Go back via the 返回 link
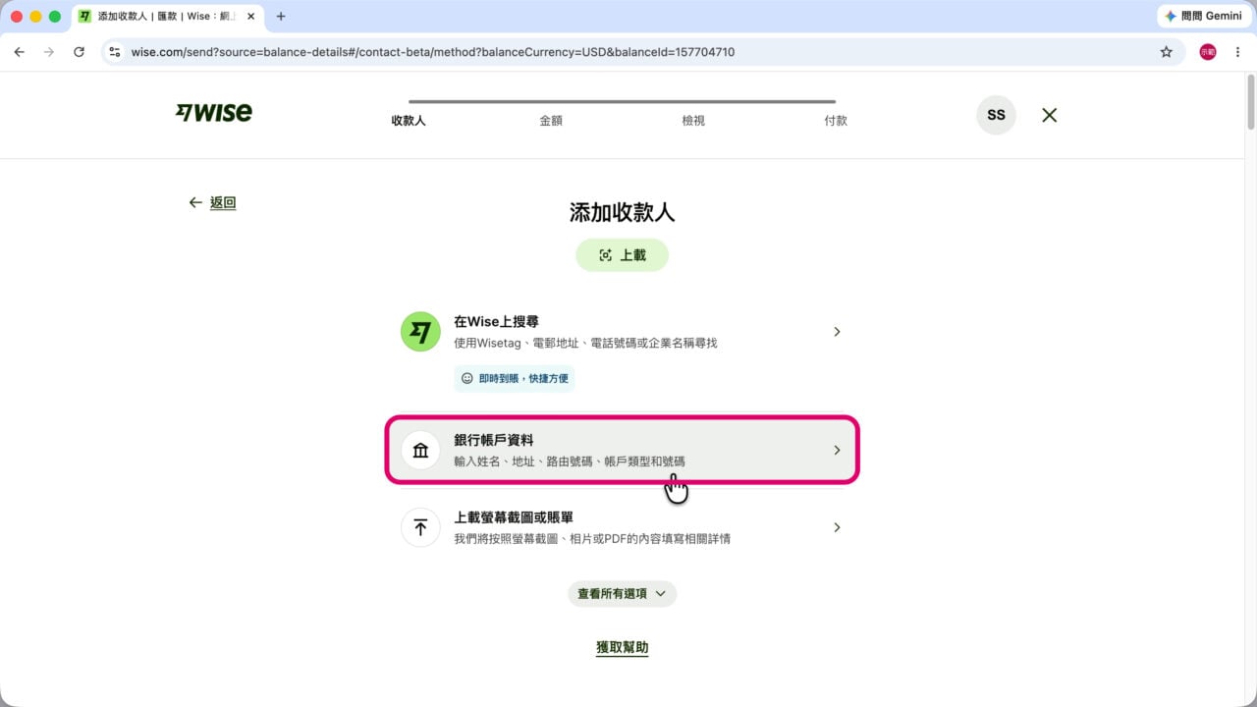 pos(223,202)
